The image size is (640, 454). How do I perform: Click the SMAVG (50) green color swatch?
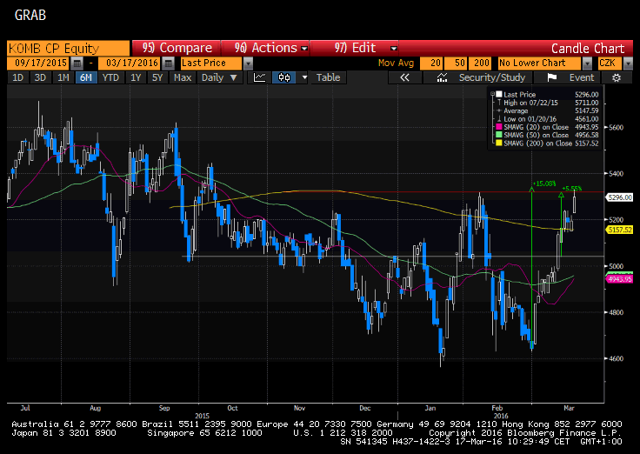(x=499, y=135)
